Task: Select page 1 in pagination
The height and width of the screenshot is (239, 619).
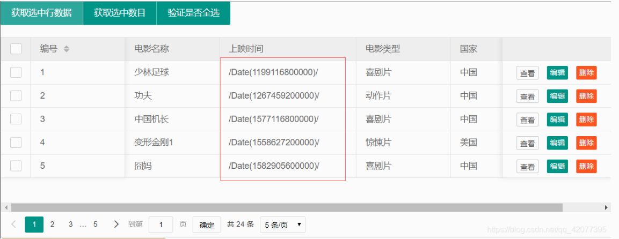Action: tap(34, 225)
